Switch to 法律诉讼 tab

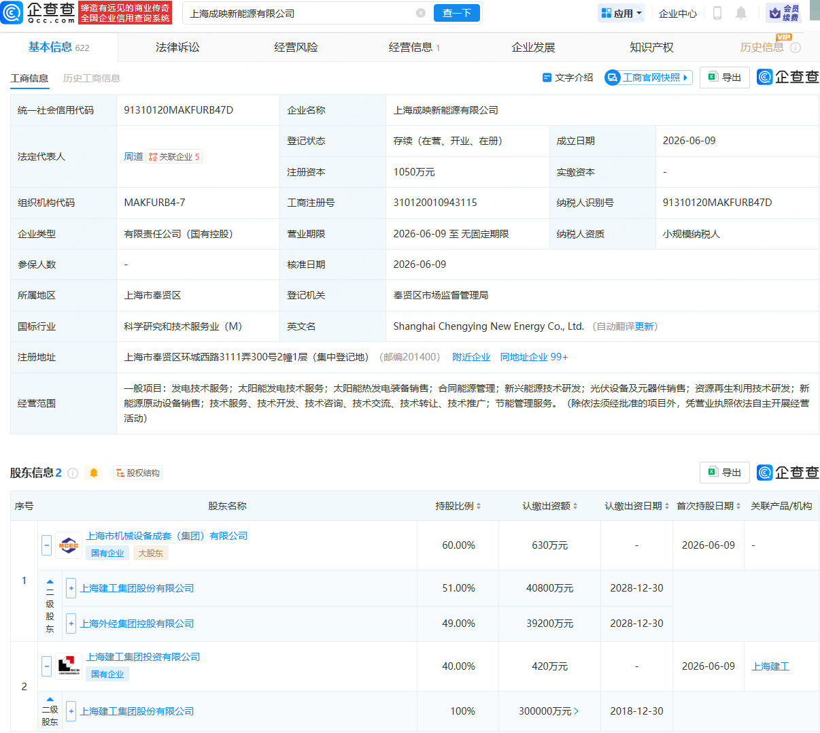tap(177, 47)
